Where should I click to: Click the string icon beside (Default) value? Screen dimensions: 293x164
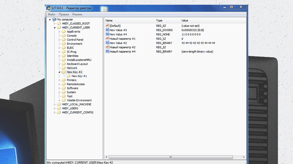[107, 26]
